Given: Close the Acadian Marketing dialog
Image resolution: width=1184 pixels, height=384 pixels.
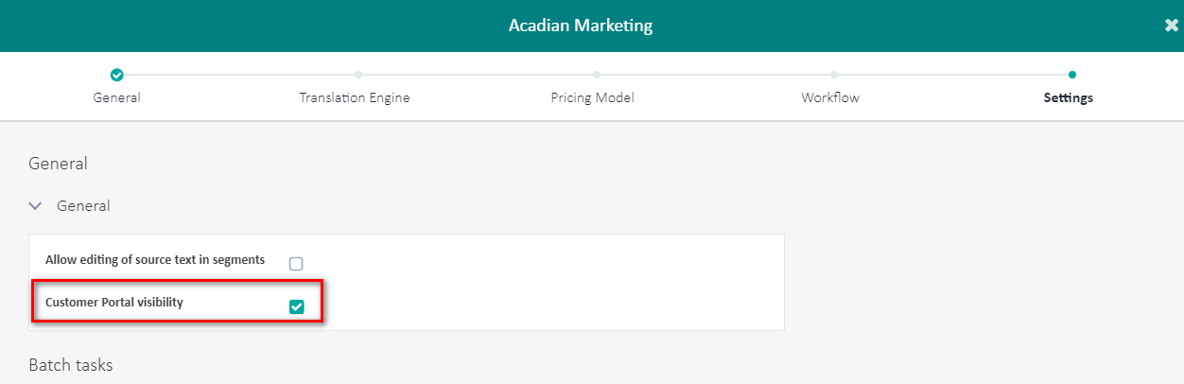Looking at the screenshot, I should [1172, 26].
